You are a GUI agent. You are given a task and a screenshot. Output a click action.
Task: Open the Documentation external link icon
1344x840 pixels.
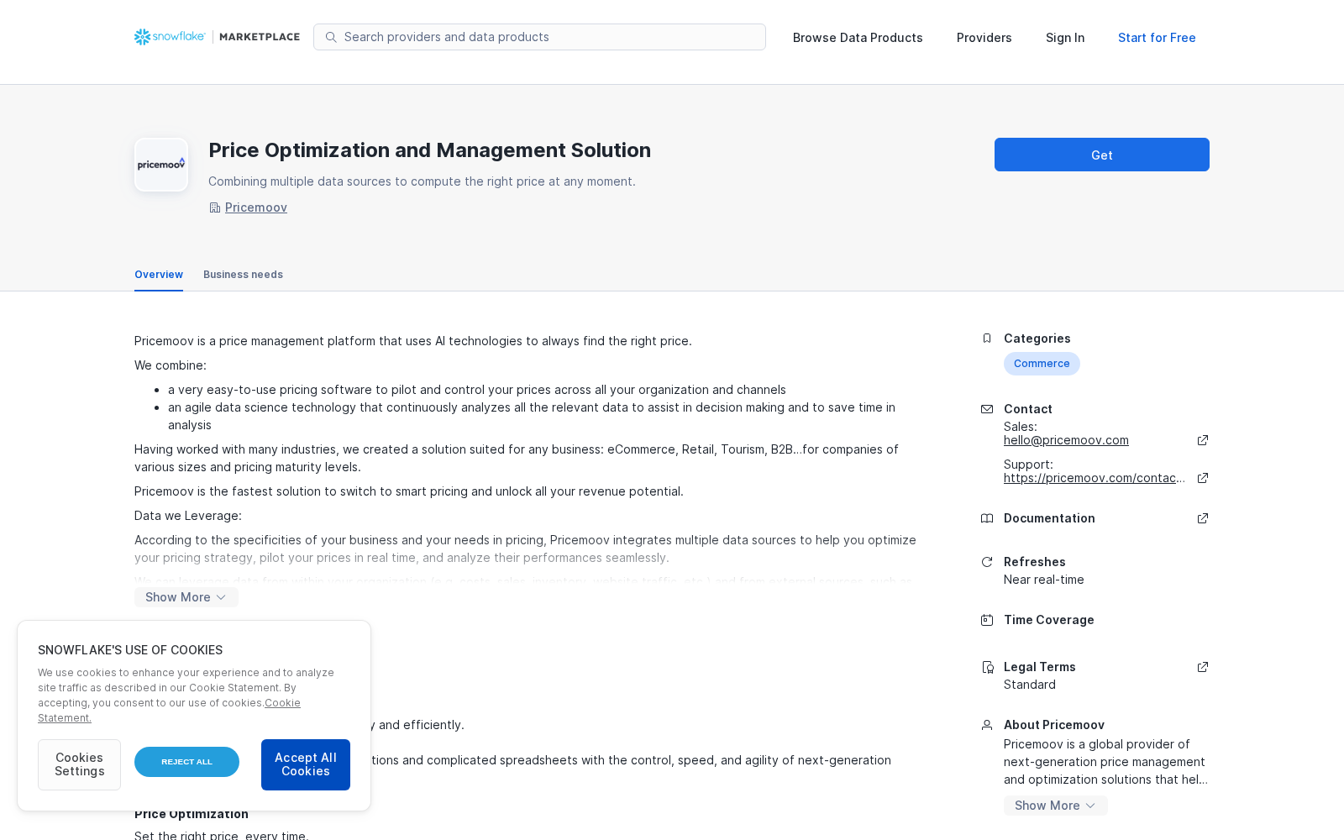[1203, 518]
